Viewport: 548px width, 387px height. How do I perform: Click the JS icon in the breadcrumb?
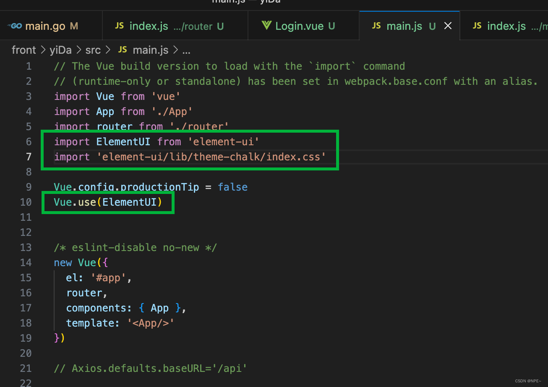123,50
